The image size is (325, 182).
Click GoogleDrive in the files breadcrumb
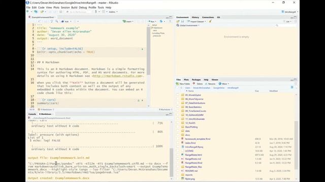[x=219, y=88]
